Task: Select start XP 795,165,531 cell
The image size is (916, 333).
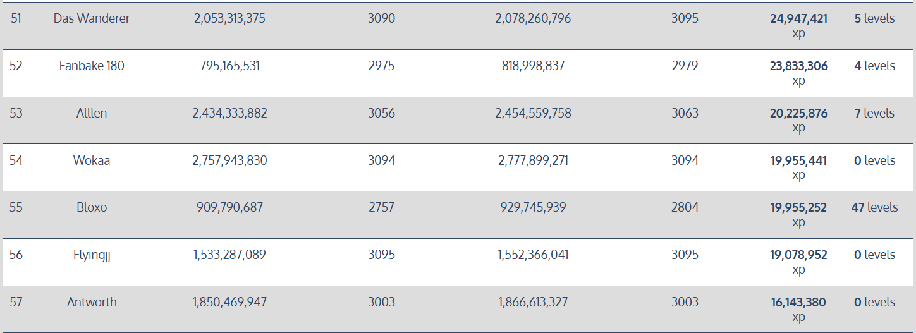Action: (229, 66)
